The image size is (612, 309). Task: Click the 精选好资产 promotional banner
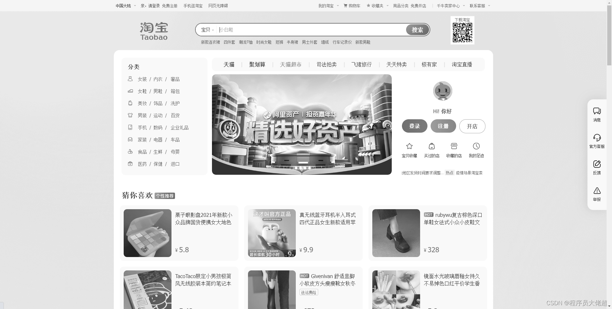[x=302, y=124]
